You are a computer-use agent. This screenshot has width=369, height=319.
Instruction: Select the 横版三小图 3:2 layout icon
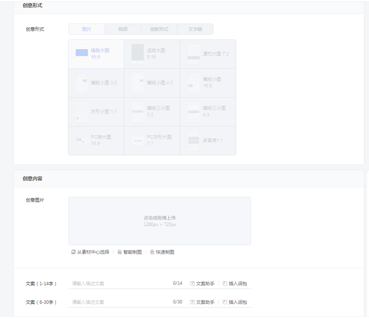click(x=138, y=112)
